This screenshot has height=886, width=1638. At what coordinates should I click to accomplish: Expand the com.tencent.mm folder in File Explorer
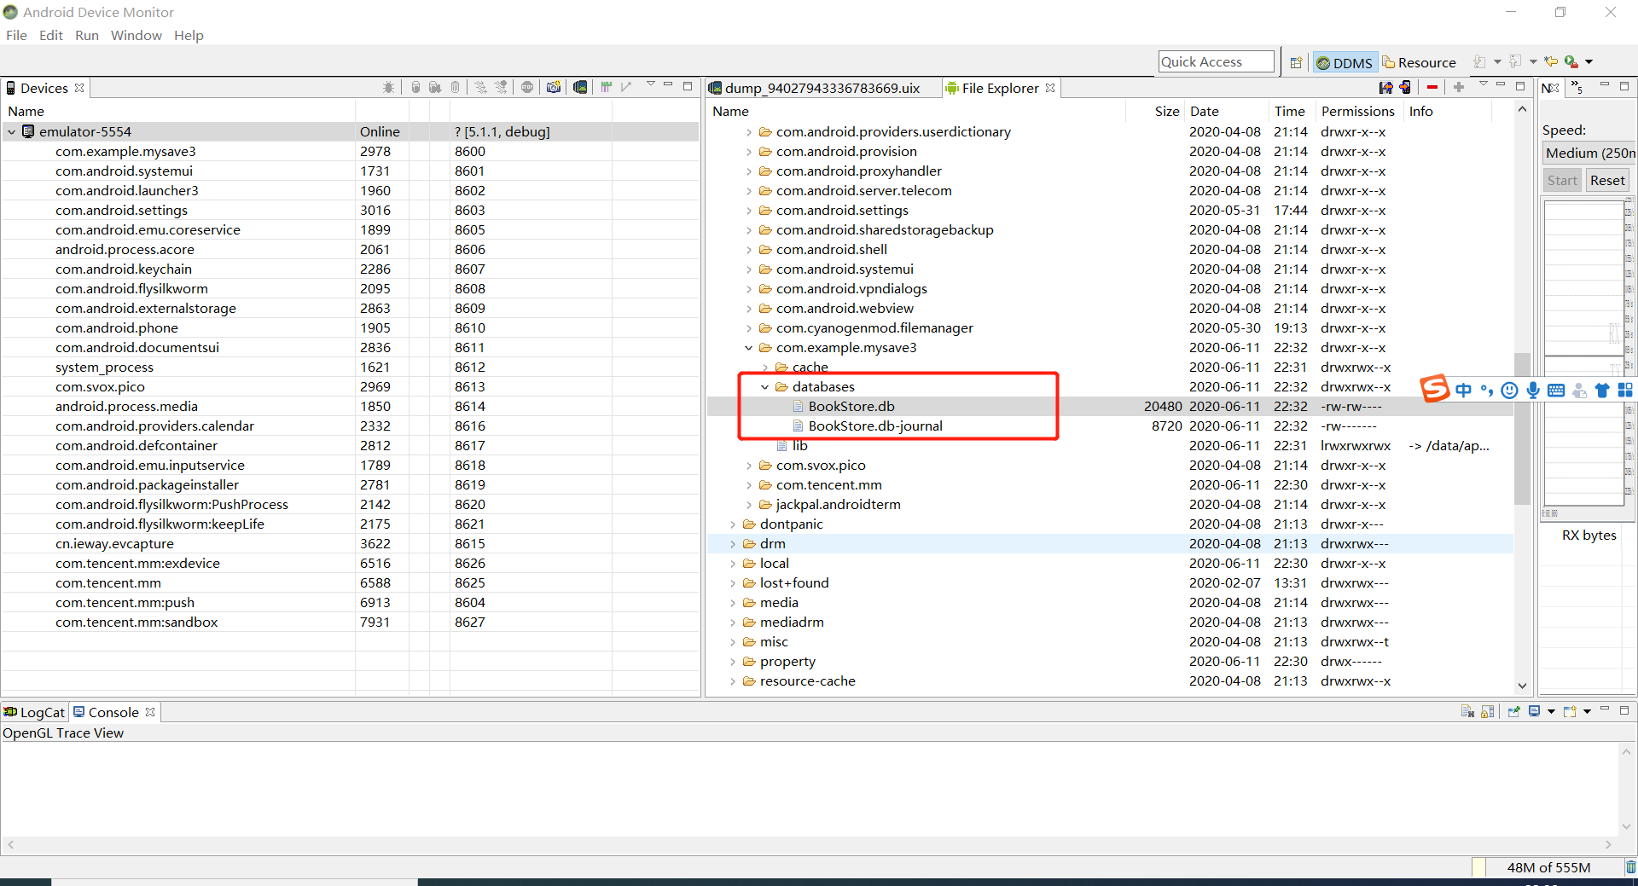[748, 484]
